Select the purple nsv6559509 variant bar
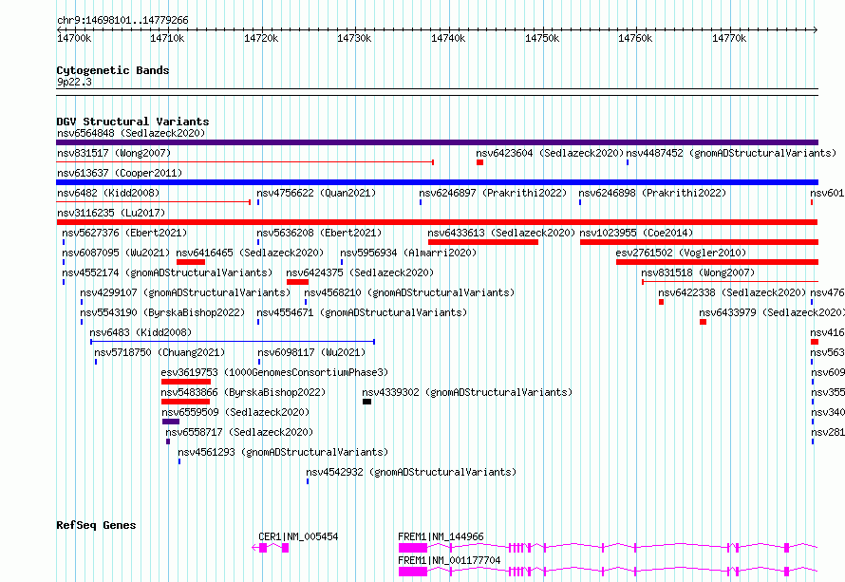 171,422
